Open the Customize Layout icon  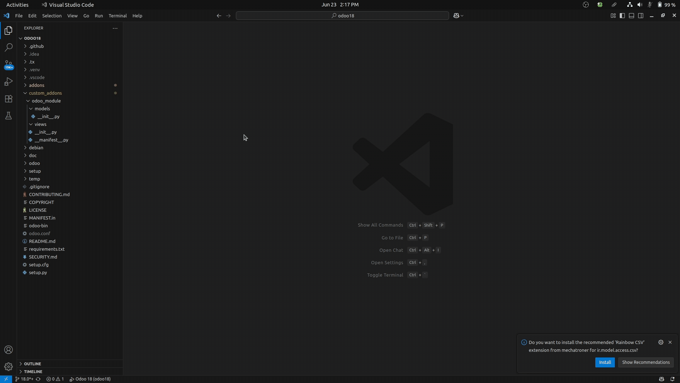click(x=613, y=16)
